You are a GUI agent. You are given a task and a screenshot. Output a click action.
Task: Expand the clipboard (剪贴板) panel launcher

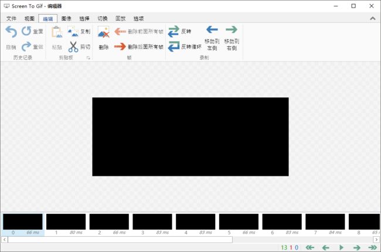pos(89,58)
